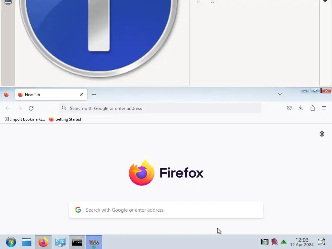
Task: Restore down the Firefox window
Action: pyautogui.click(x=315, y=91)
